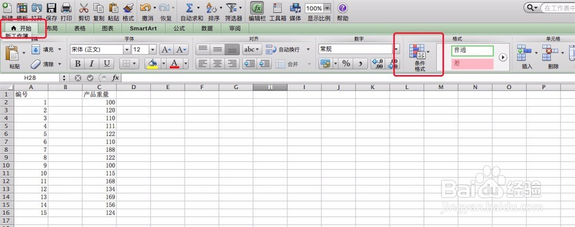Switch to the 图表 Charts tab
Screen dimensions: 575x227
pos(108,28)
